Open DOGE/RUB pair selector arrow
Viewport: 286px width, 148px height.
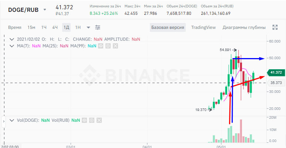point(45,10)
